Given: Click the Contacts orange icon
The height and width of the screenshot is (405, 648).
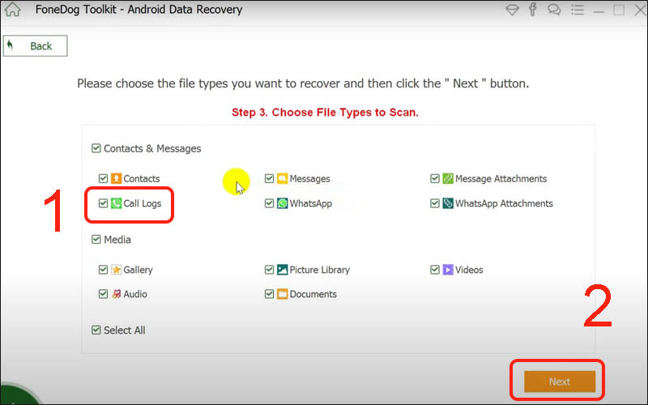Looking at the screenshot, I should point(116,178).
